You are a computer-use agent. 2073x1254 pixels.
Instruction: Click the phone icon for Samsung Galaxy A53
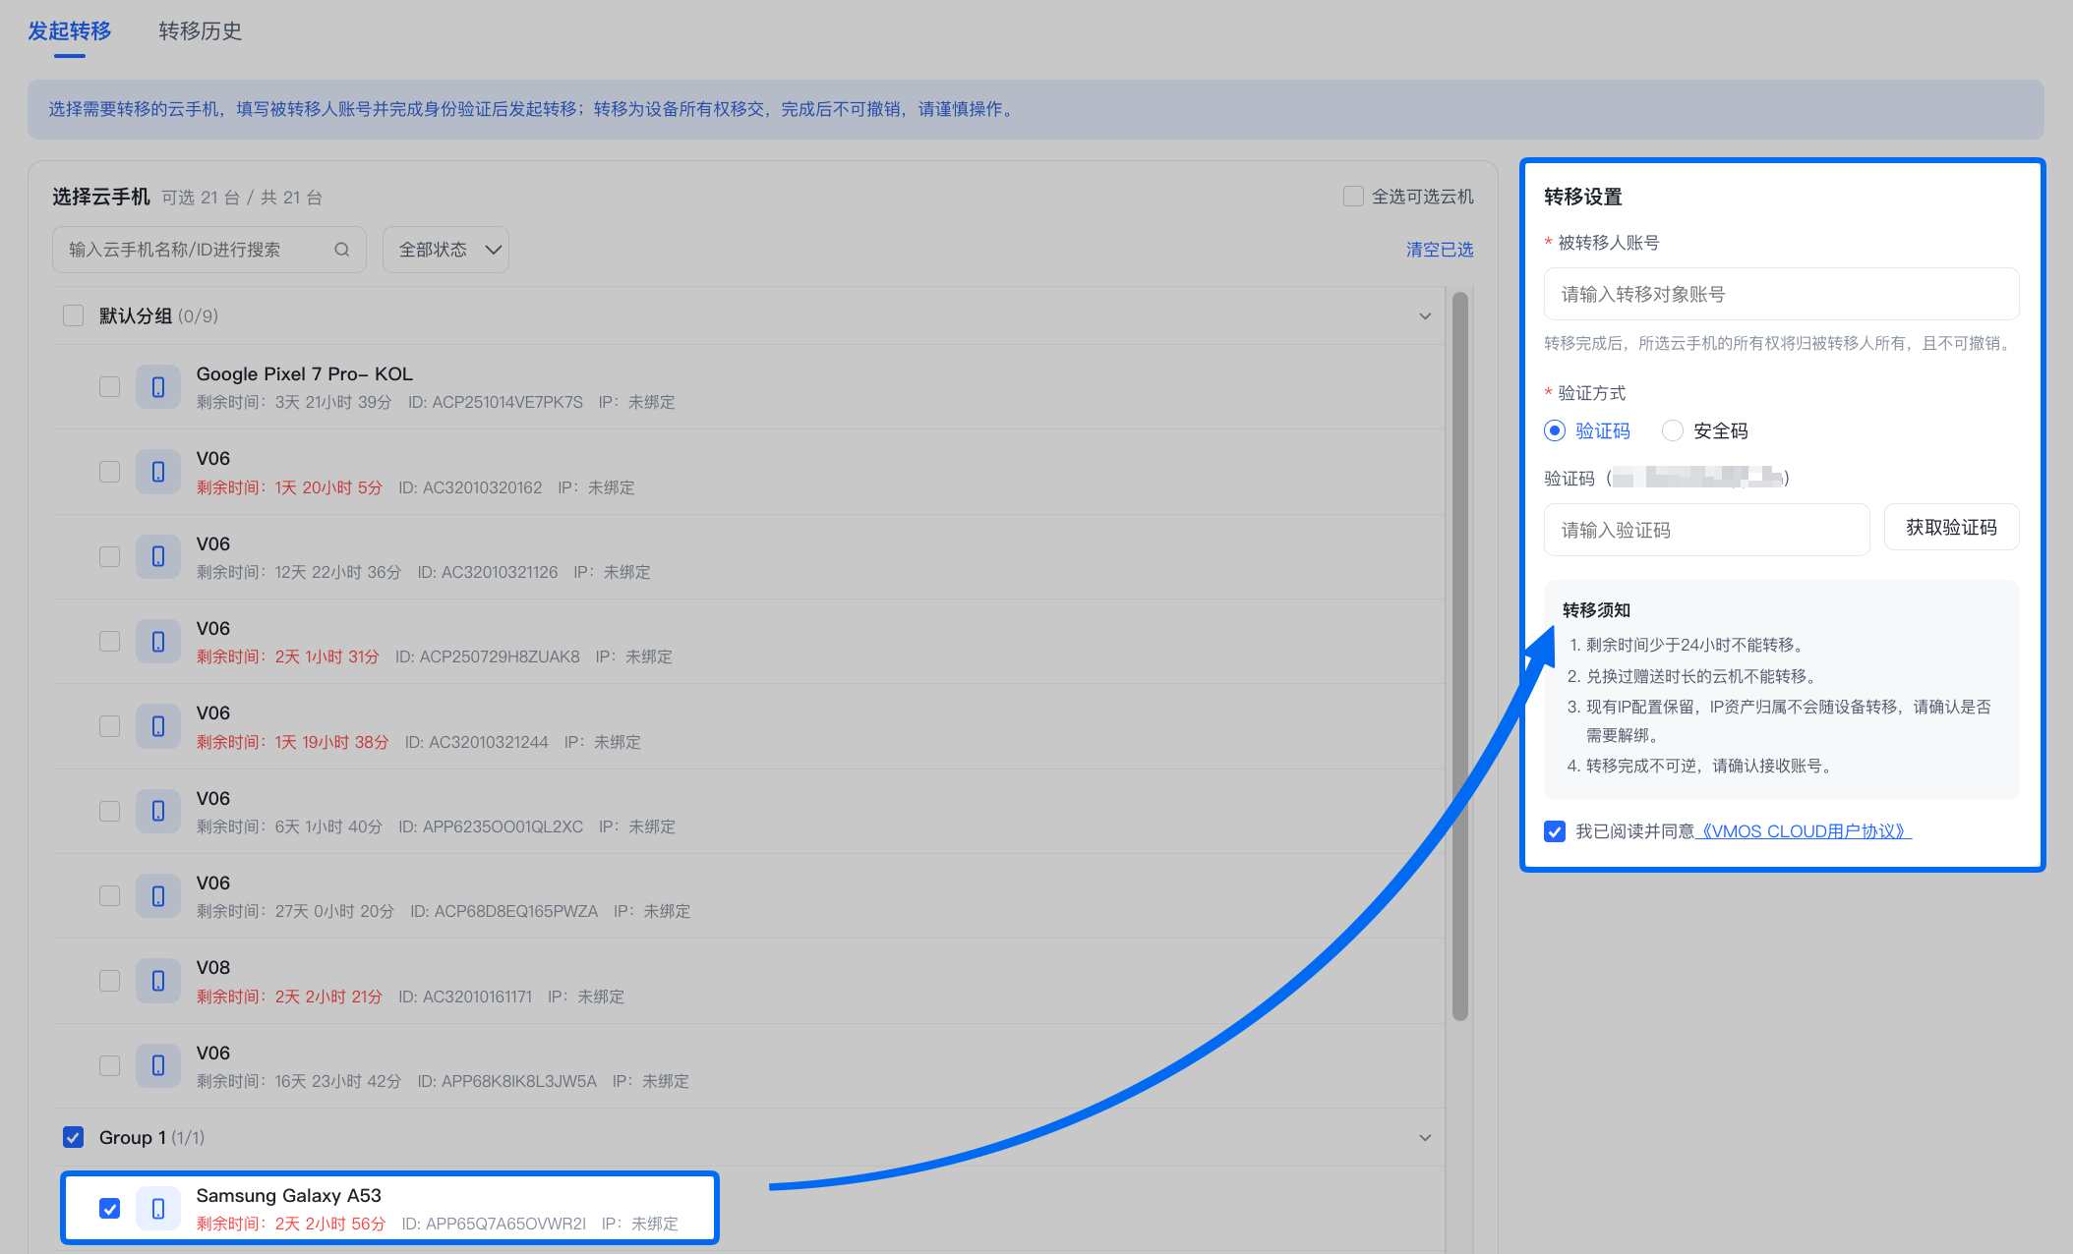coord(158,1209)
